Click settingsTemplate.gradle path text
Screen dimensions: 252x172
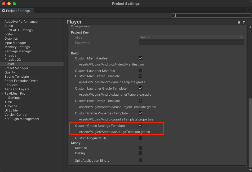pyautogui.click(x=114, y=132)
